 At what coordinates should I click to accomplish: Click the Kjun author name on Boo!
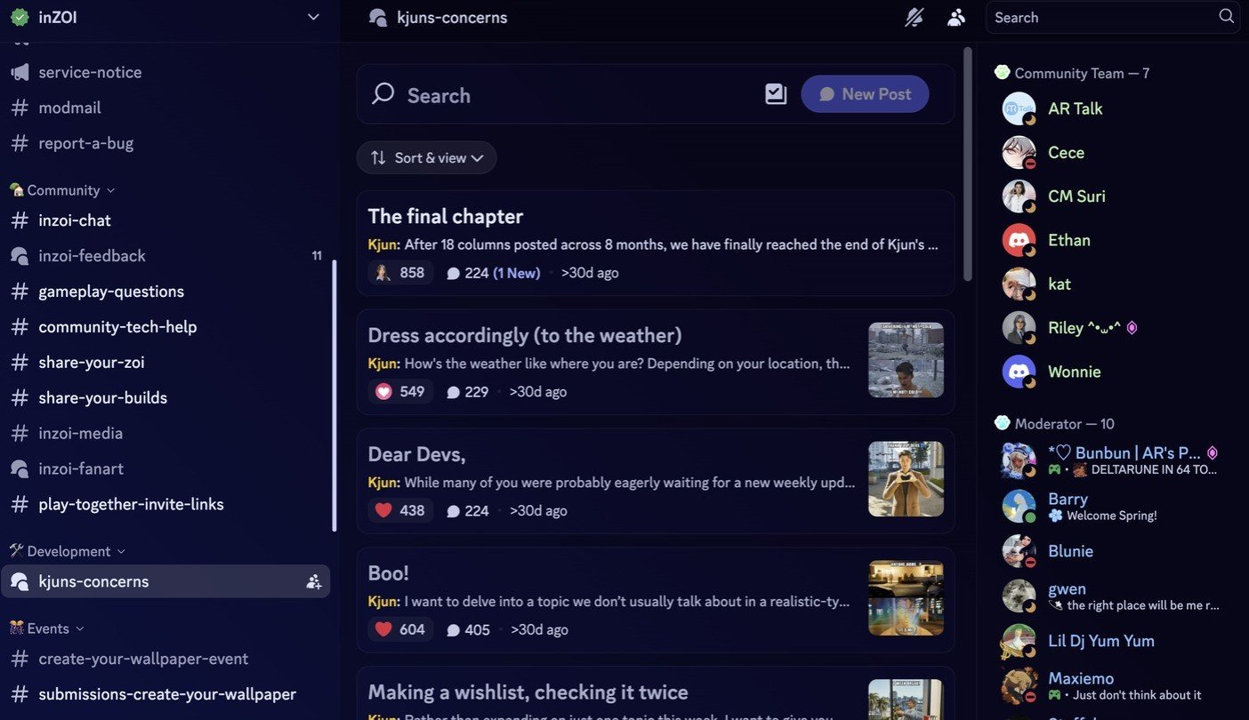point(383,602)
